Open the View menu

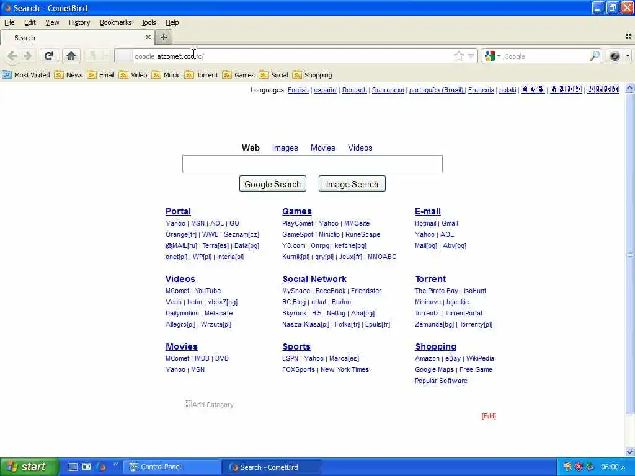(x=52, y=22)
